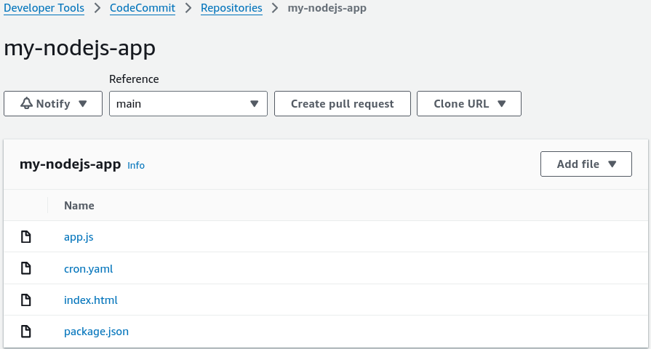Go to Developer Tools breadcrumb

click(x=44, y=8)
